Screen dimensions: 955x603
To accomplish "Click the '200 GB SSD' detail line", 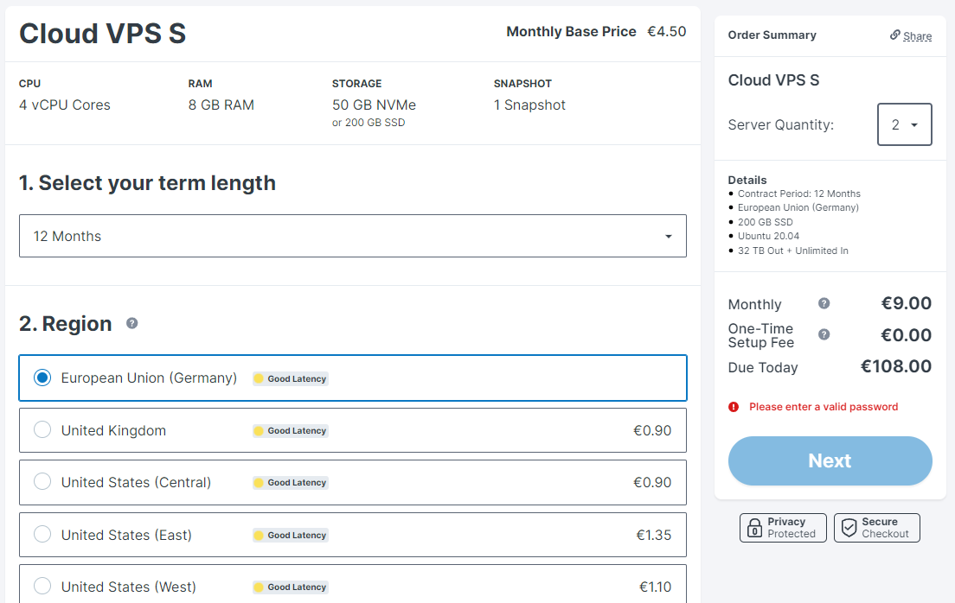I will [765, 222].
